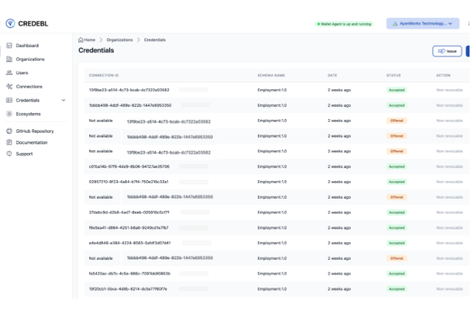Click the CREDEBL logo icon
Viewport: 470px width, 313px height.
10,23
